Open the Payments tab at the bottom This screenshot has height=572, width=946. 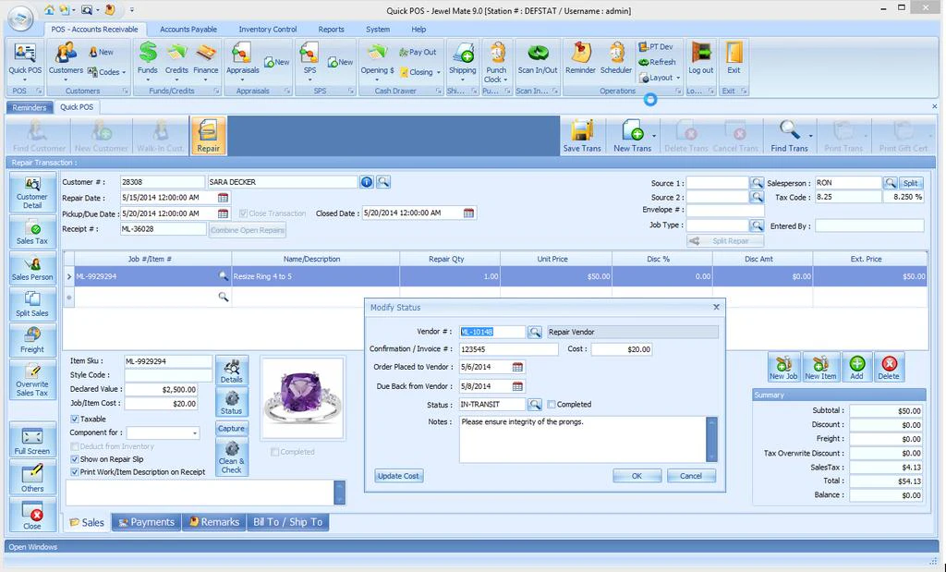(x=145, y=521)
